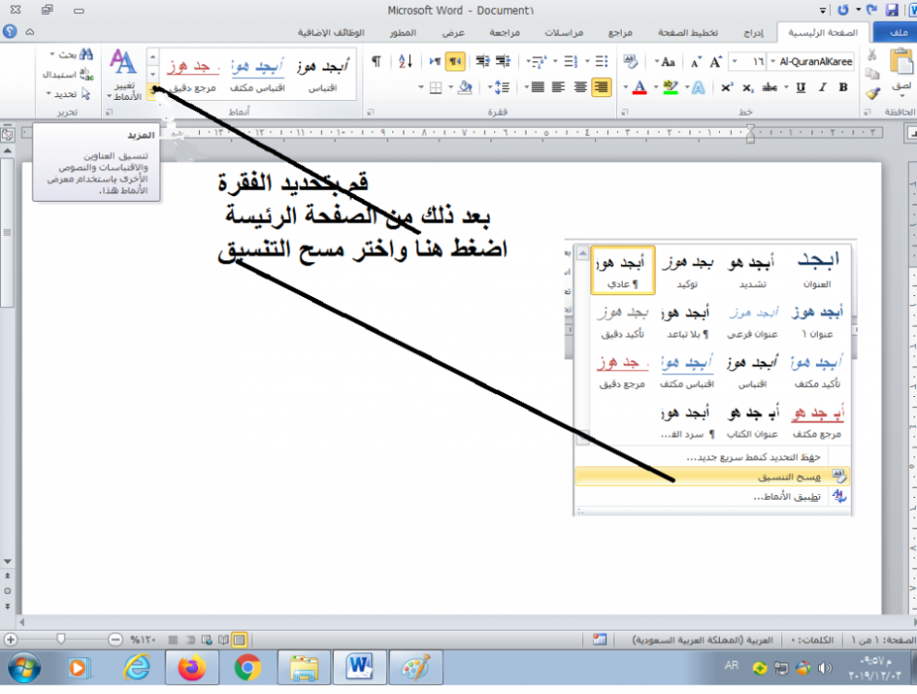The height and width of the screenshot is (694, 917).
Task: Toggle right-to-left text direction
Action: point(454,61)
